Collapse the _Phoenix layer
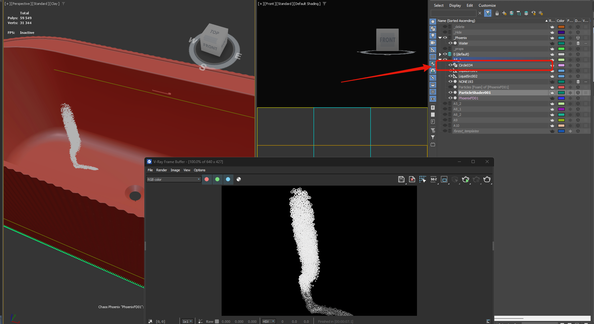The height and width of the screenshot is (324, 594). (x=440, y=38)
